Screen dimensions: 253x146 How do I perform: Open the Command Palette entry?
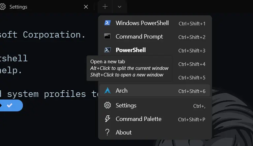(155, 119)
